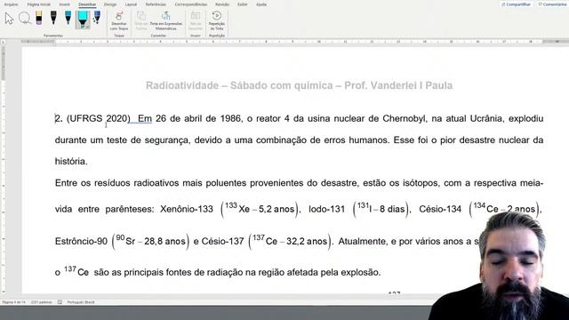Switch to the Revisão tab
The image size is (569, 320).
click(x=222, y=4)
